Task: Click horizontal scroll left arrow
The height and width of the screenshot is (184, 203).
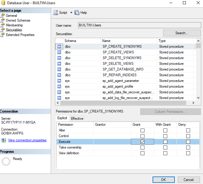Action: 58,103
